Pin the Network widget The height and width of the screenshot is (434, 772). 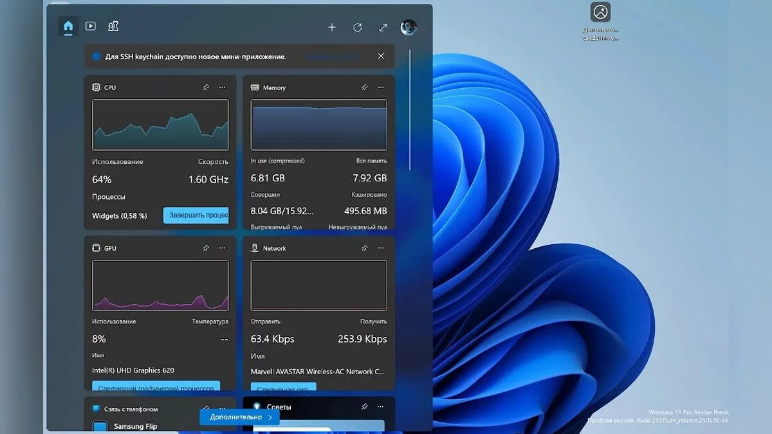(x=364, y=248)
